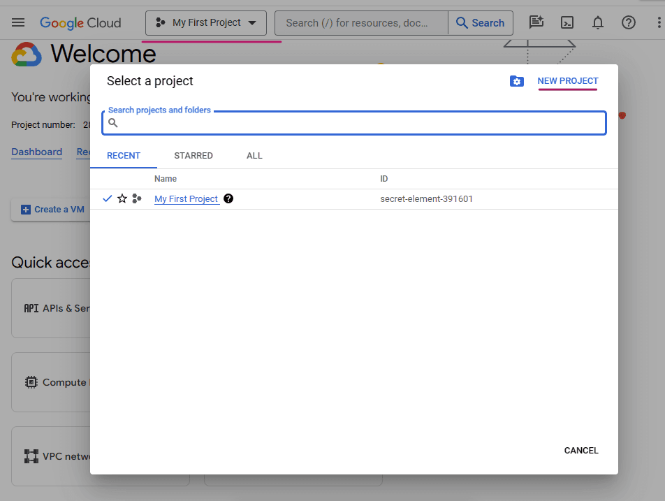Focus the Search projects and folders field

pos(354,123)
